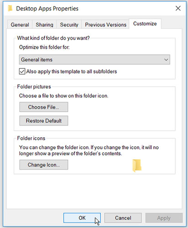Click the Desktop Apps Properties title text
The image size is (188, 228).
[x=47, y=9]
